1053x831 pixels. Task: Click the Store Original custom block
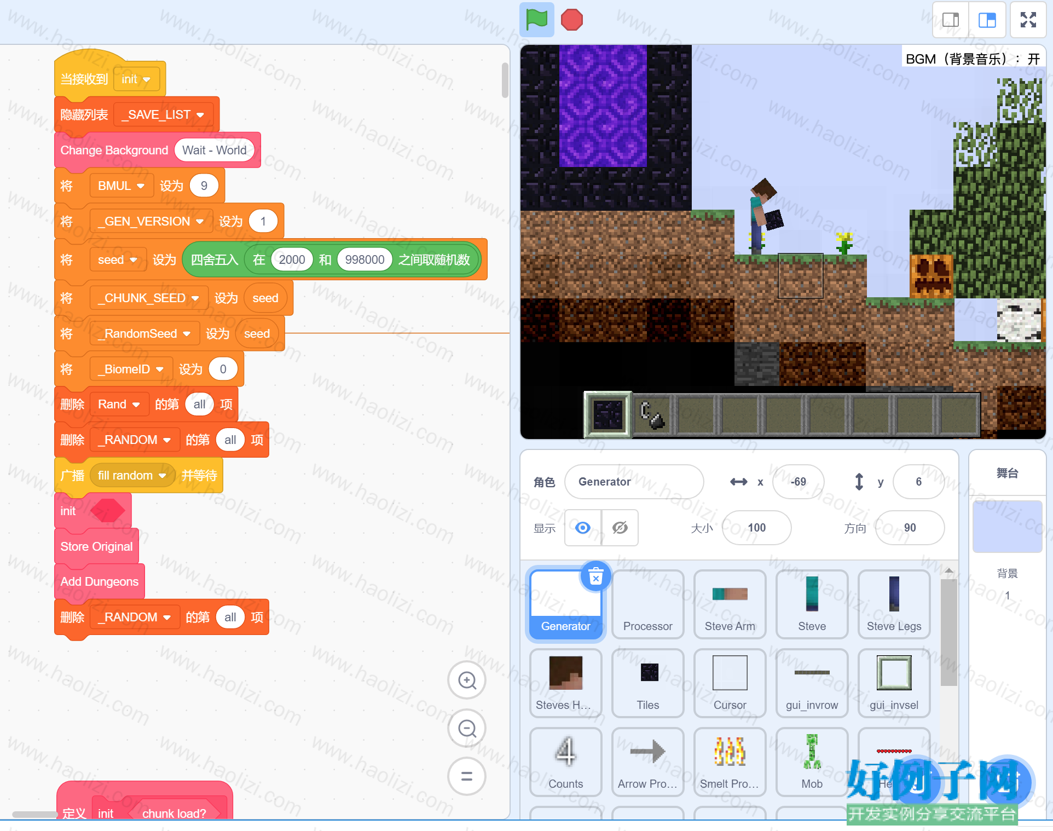coord(96,547)
